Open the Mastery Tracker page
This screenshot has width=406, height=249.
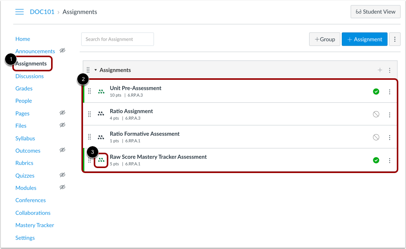pos(35,225)
